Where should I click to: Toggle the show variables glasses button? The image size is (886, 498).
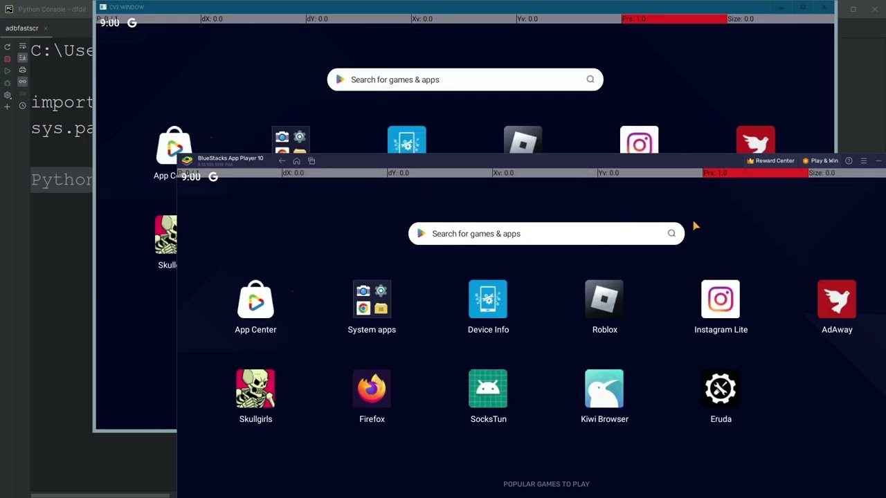click(22, 82)
